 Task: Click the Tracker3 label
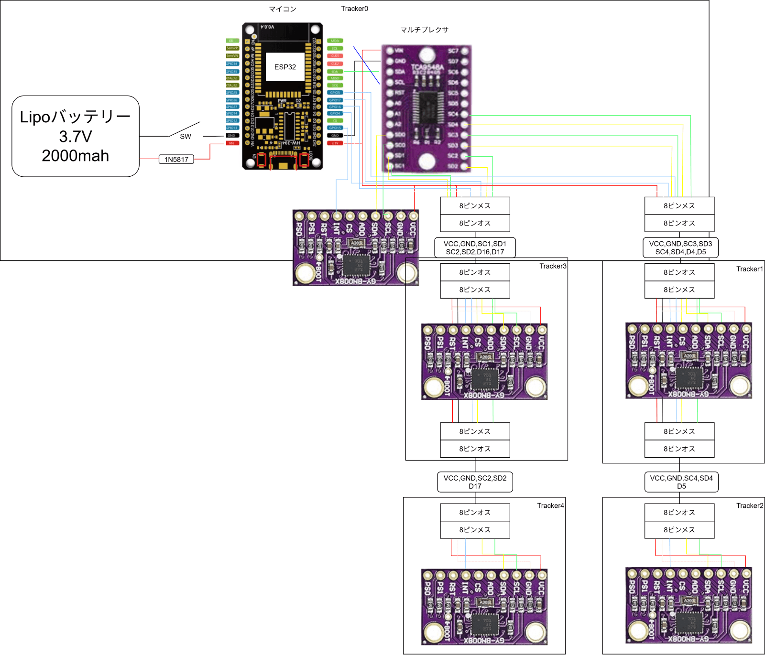click(553, 266)
